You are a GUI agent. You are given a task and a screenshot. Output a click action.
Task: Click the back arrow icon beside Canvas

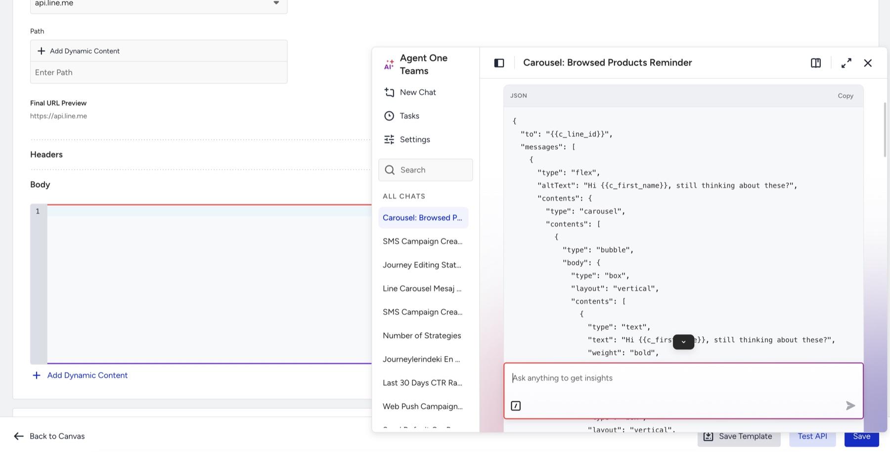tap(19, 436)
